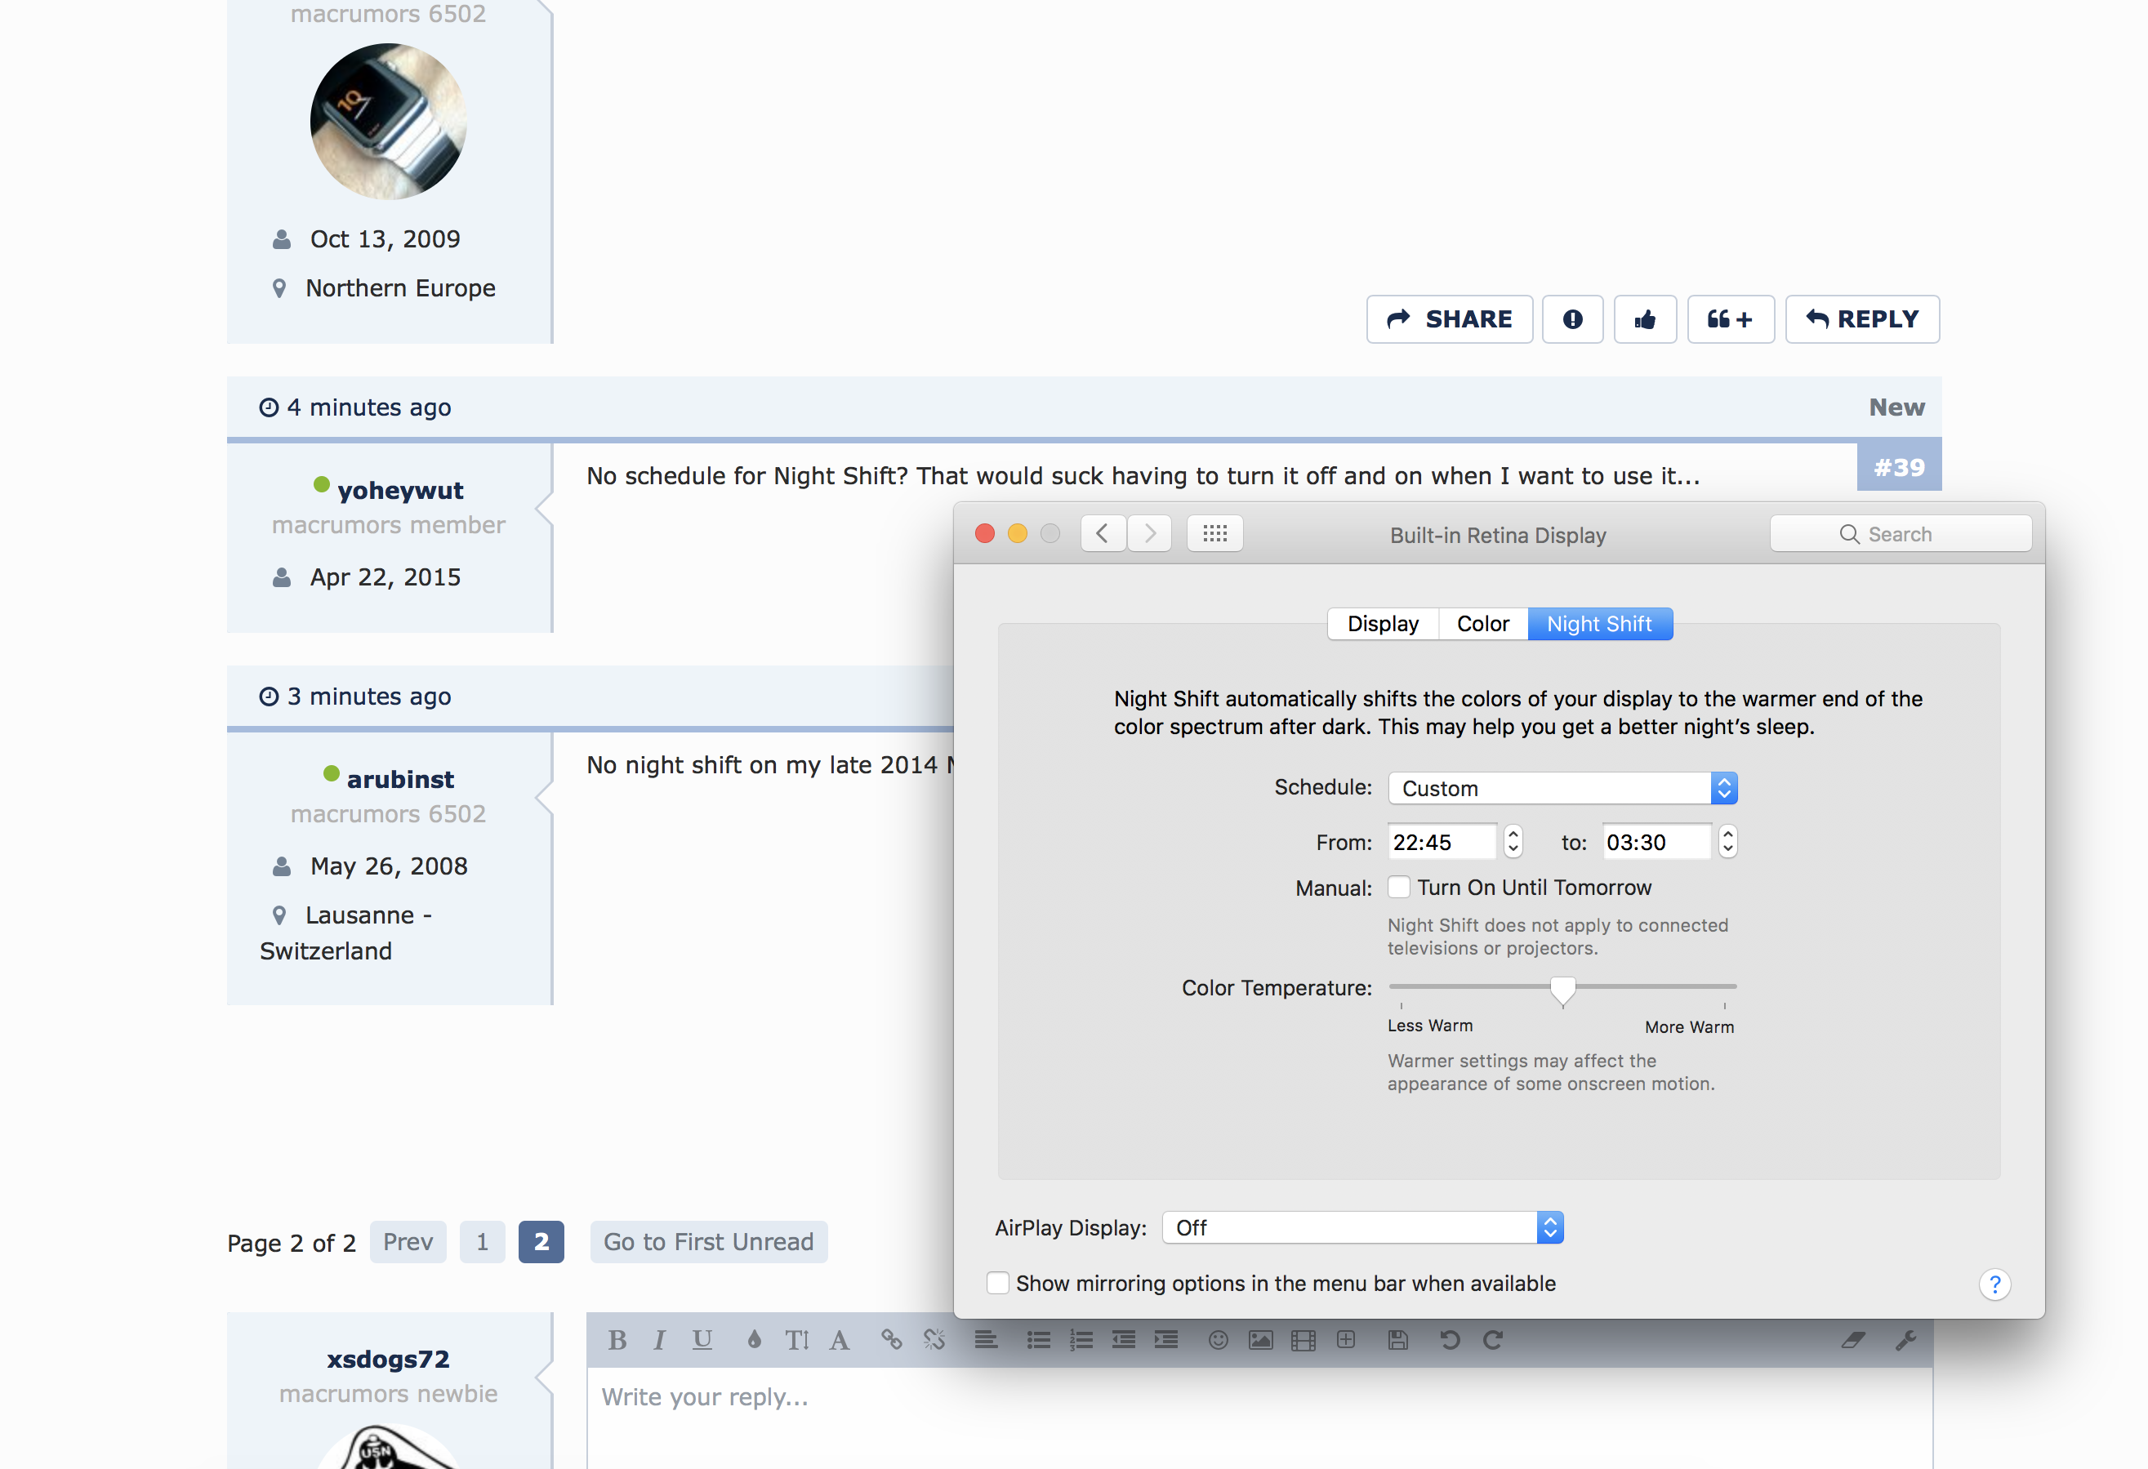The height and width of the screenshot is (1469, 2148).
Task: Insert link using chain icon
Action: click(x=891, y=1340)
